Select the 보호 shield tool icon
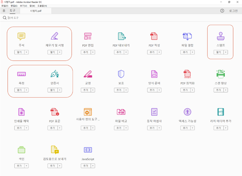This screenshot has width=242, height=176. [121, 74]
